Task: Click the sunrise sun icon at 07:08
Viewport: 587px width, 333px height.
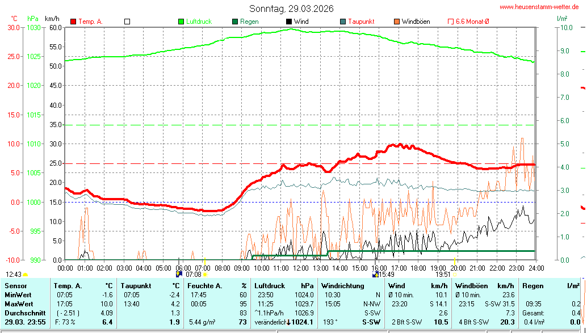Action: coord(205,275)
